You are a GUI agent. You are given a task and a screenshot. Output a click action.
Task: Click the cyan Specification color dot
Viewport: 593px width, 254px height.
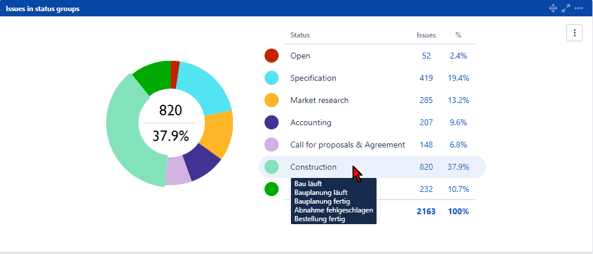coord(272,78)
